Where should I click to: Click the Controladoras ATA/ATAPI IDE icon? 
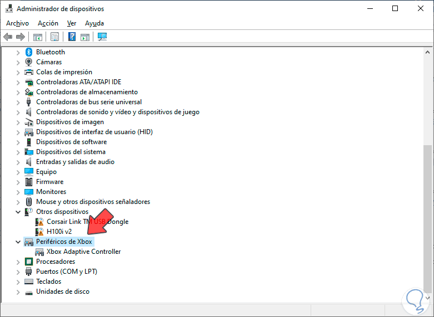[29, 82]
